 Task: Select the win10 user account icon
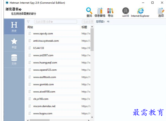(x=126, y=12)
